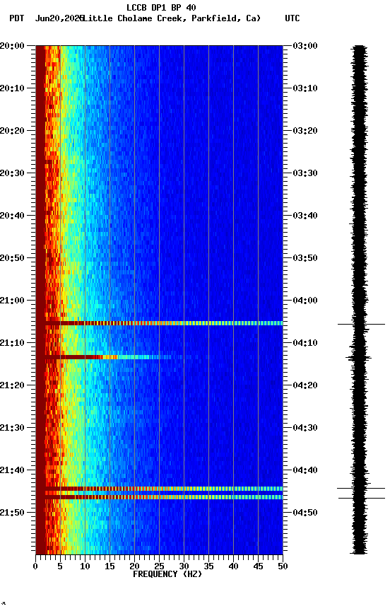This screenshot has height=611, width=390.
Task: Click the '21:10' PDT time label
Action: coord(12,343)
